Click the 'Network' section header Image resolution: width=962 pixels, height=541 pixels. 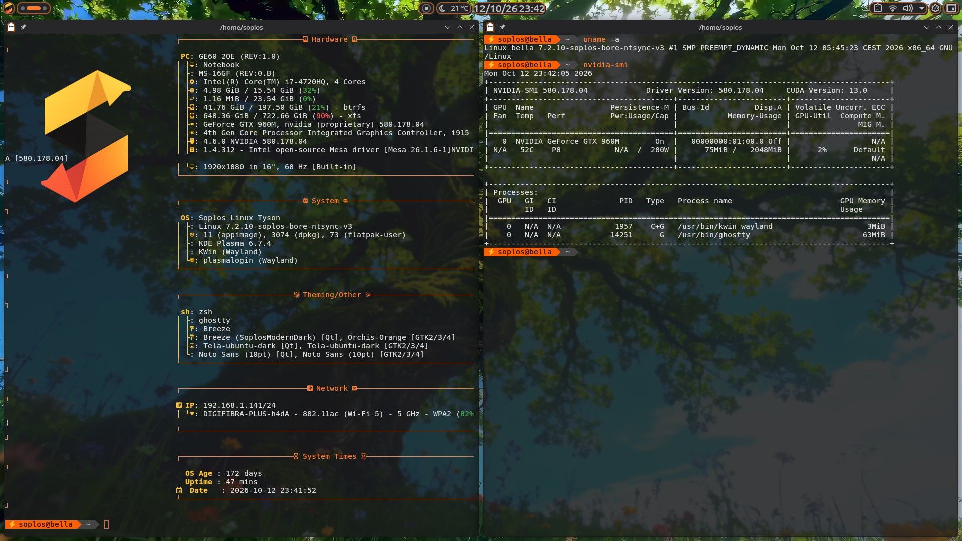(331, 388)
